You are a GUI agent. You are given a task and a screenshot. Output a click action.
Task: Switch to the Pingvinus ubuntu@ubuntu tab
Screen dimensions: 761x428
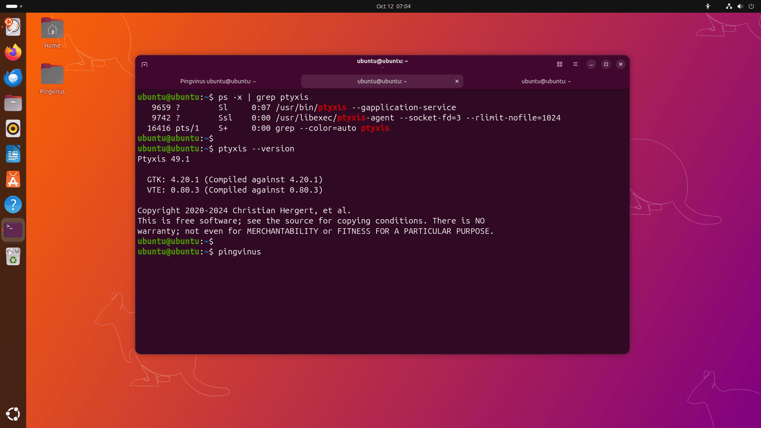click(218, 81)
